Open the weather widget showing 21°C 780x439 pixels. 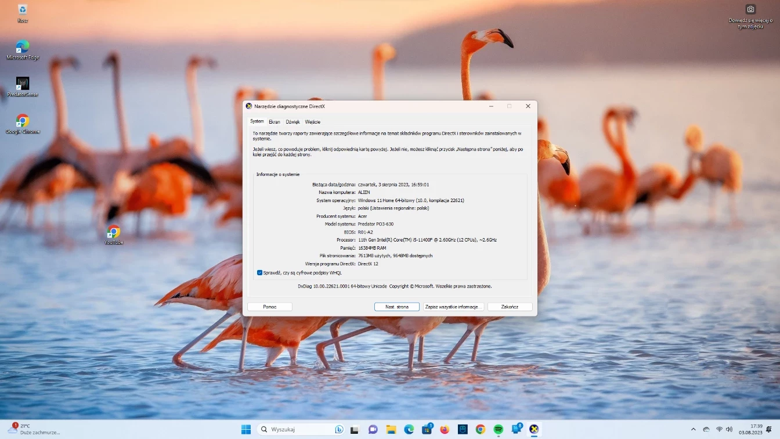[35, 429]
